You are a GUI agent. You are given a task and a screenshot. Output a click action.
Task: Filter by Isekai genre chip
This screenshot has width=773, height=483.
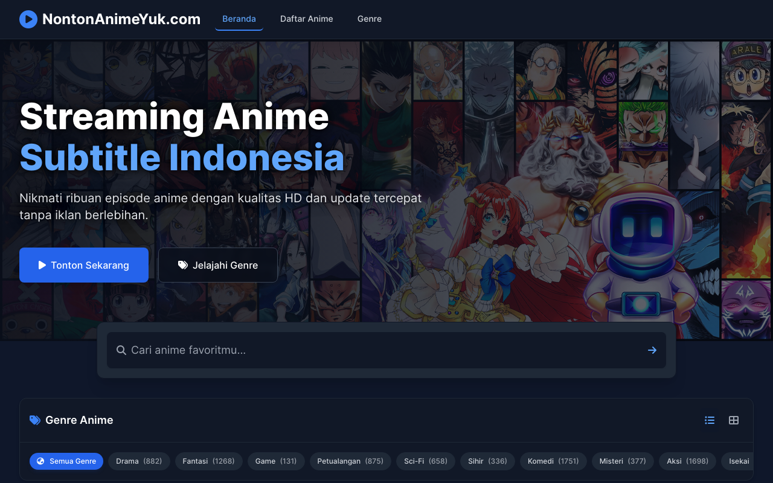tap(737, 461)
